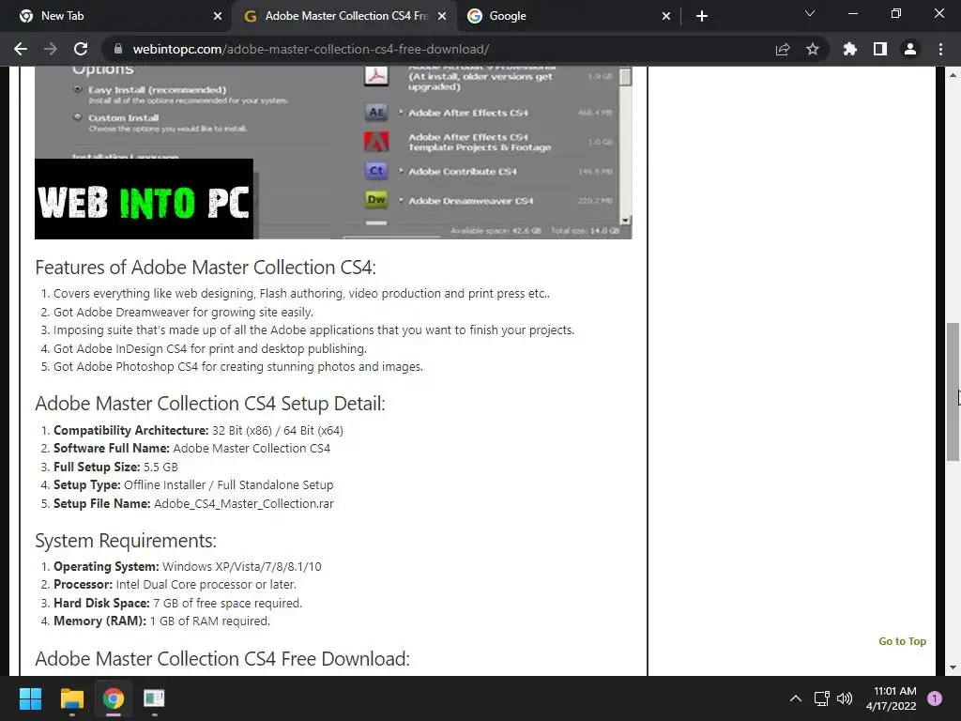Click the address bar URL

click(311, 49)
